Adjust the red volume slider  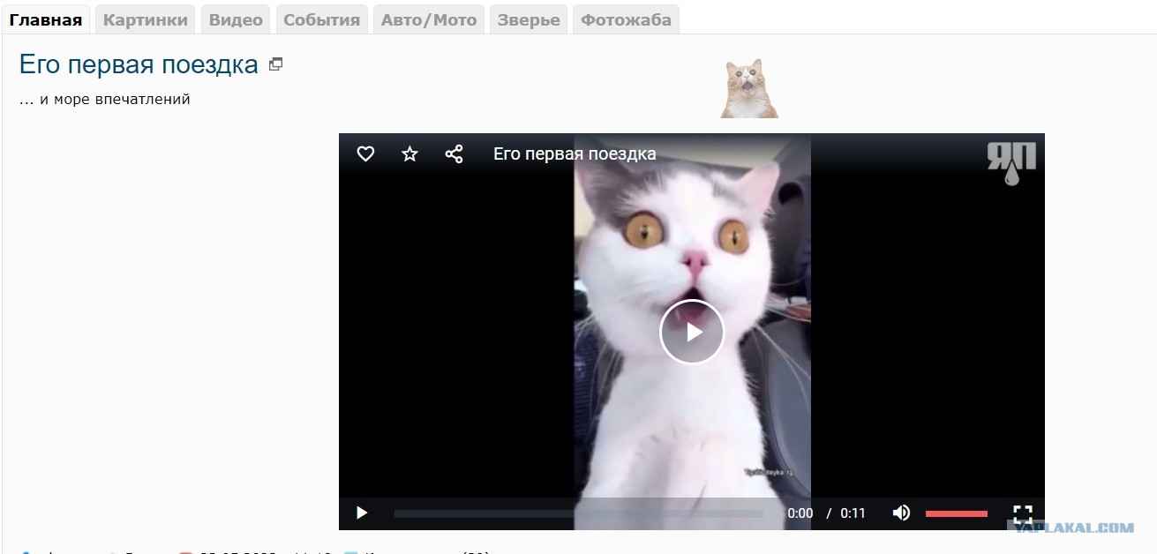957,513
